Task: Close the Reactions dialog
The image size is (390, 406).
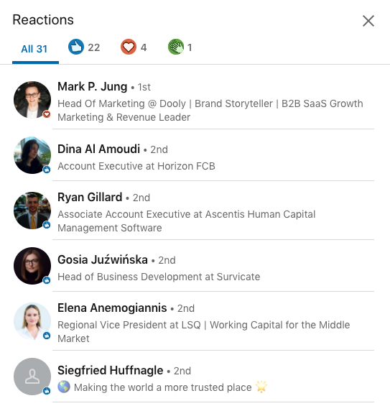Action: coord(368,21)
